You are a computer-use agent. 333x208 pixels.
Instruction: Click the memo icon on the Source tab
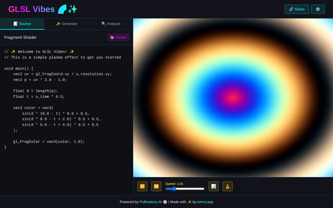15,24
